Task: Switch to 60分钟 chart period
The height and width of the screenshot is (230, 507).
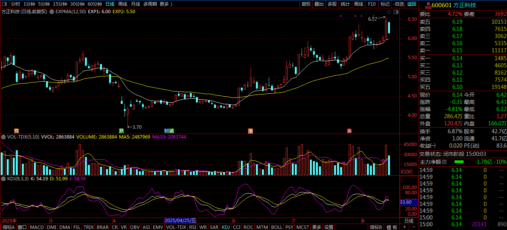Action: click(94, 4)
